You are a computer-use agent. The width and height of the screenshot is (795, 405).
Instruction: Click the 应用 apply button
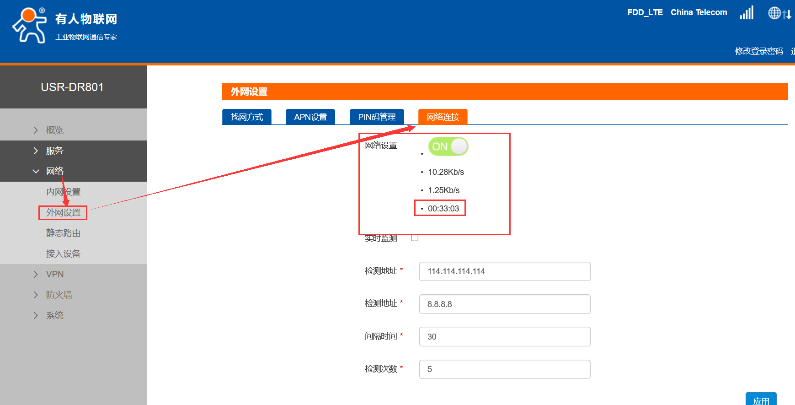(x=761, y=399)
